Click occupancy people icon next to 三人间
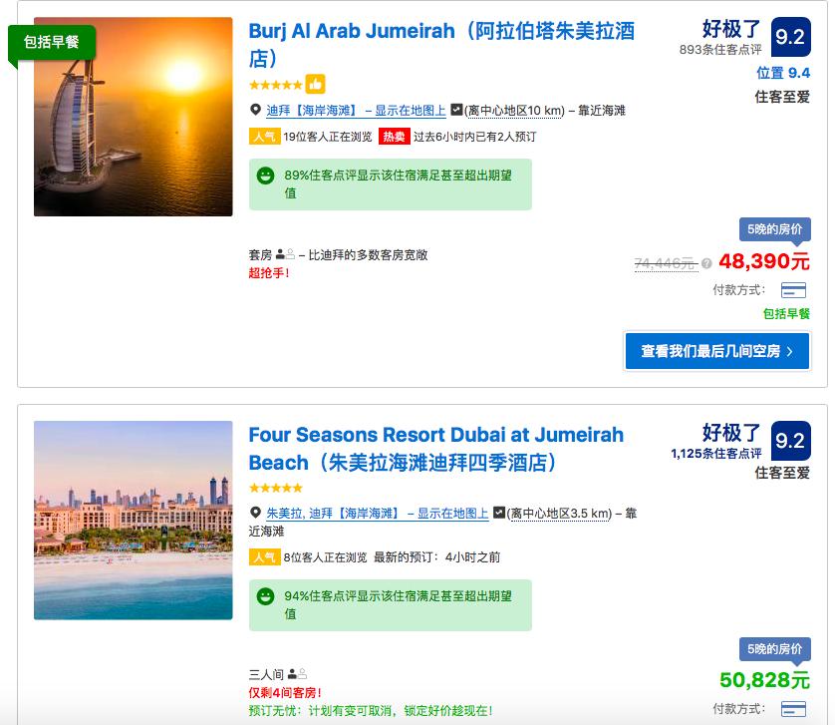This screenshot has width=835, height=725. [297, 674]
